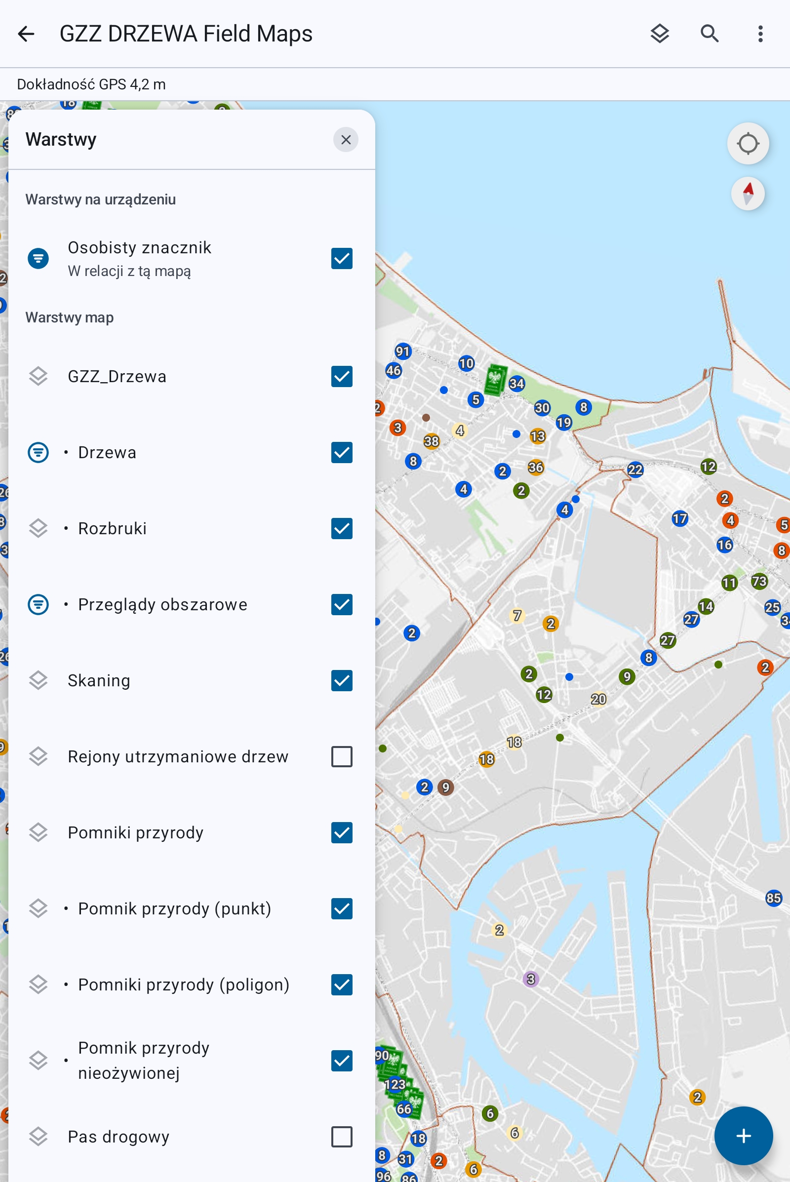The height and width of the screenshot is (1182, 790).
Task: Center map on my GPS location
Action: [x=747, y=144]
